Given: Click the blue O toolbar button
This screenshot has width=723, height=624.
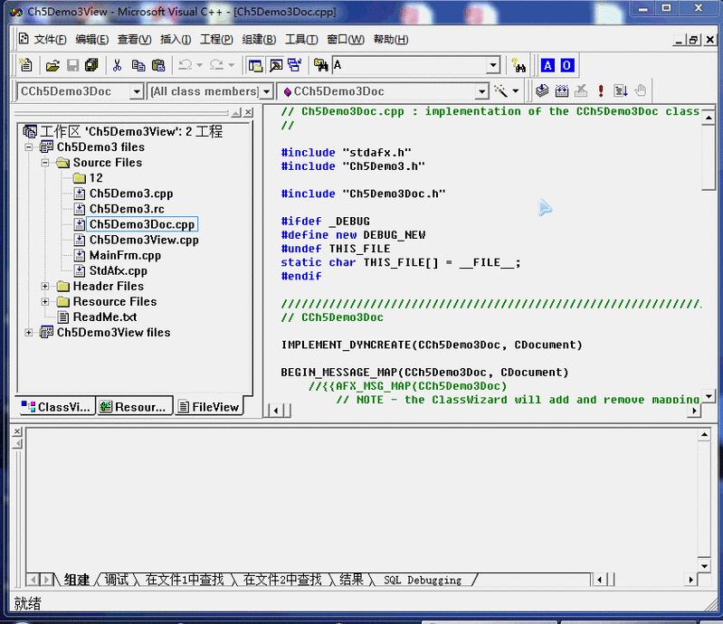Looking at the screenshot, I should pyautogui.click(x=567, y=65).
